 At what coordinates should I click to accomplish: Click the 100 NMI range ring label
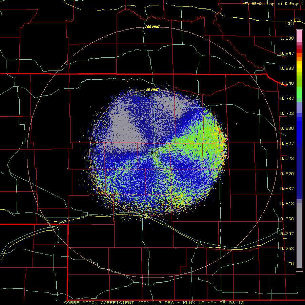pos(152,27)
